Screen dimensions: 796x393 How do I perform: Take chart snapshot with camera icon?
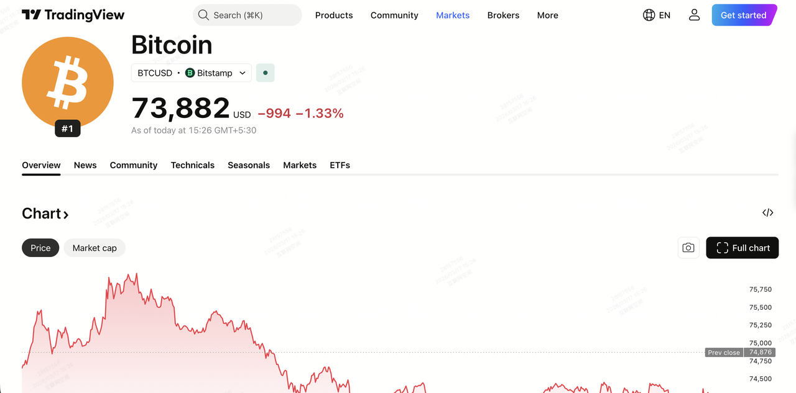click(688, 248)
